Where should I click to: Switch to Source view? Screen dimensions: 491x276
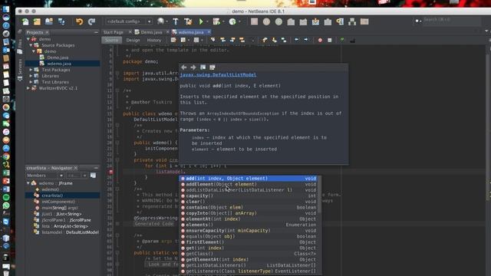pos(111,40)
